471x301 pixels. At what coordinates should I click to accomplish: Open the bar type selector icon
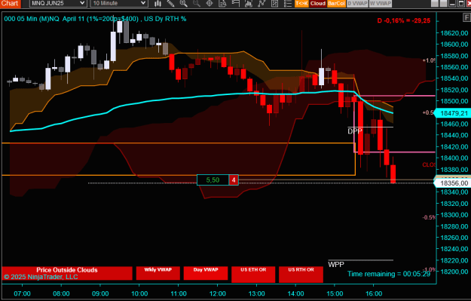(158, 4)
